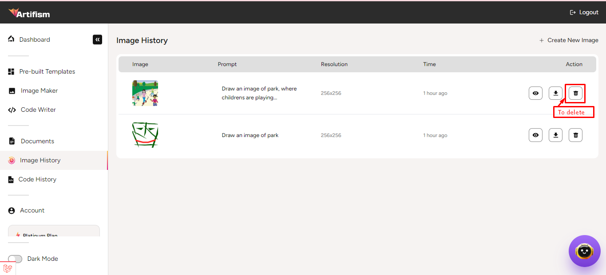Preview the second row image with eye icon
This screenshot has height=275, width=606.
[535, 135]
